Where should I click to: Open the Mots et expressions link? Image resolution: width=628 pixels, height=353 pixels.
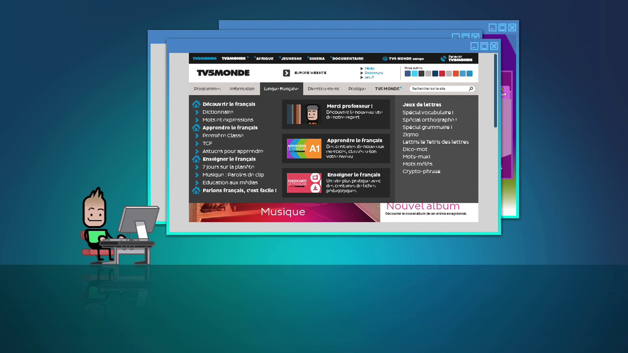click(228, 120)
